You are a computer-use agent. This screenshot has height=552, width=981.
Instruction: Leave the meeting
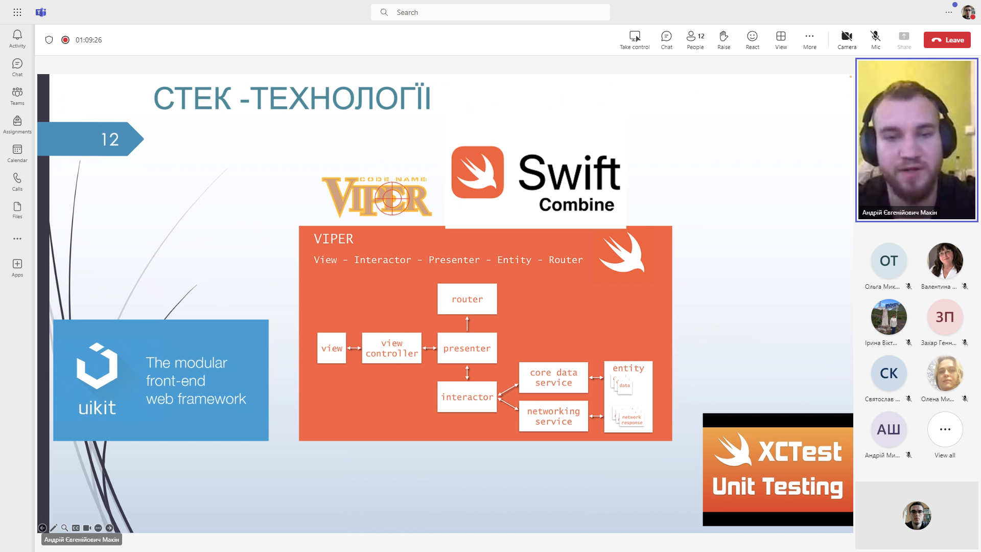coord(947,40)
